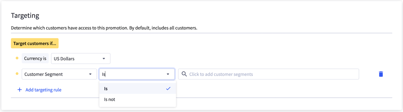Click the promotion access description text
Screen dimensions: 403x112
104,28
